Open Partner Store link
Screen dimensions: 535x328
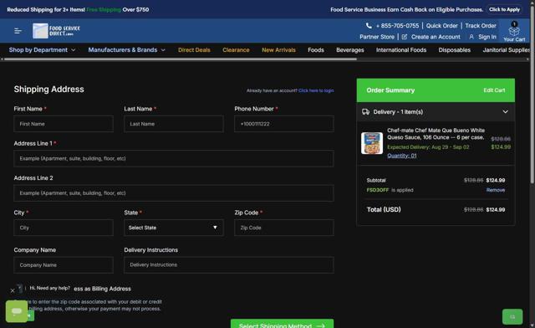coord(377,37)
